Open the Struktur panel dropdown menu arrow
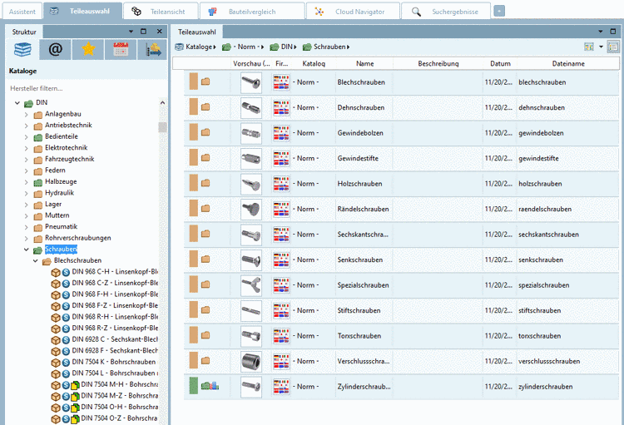The height and width of the screenshot is (425, 624). 131,32
